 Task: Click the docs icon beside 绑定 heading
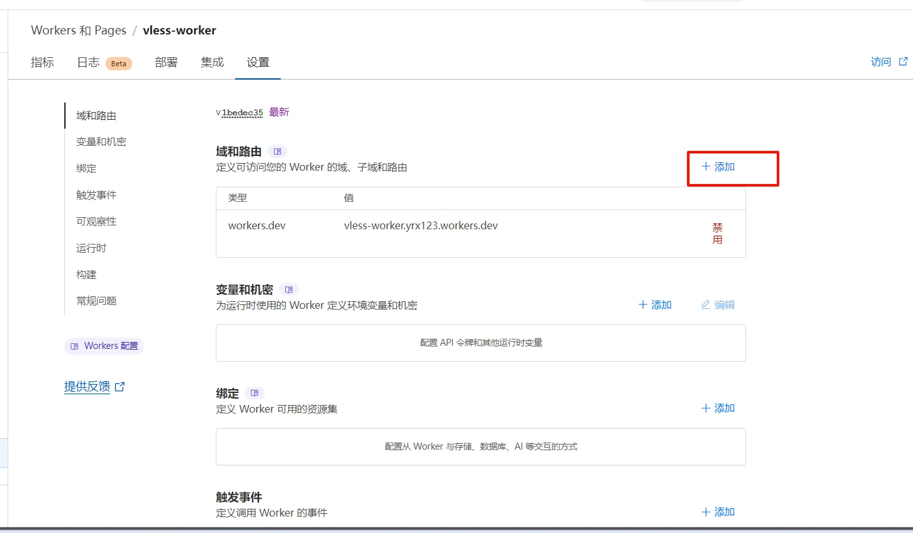click(255, 394)
